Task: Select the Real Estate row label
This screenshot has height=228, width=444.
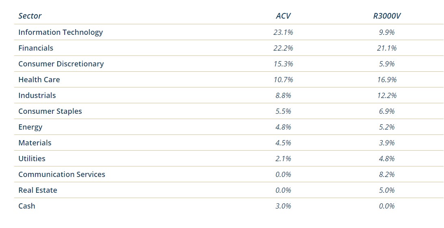Action: (38, 190)
